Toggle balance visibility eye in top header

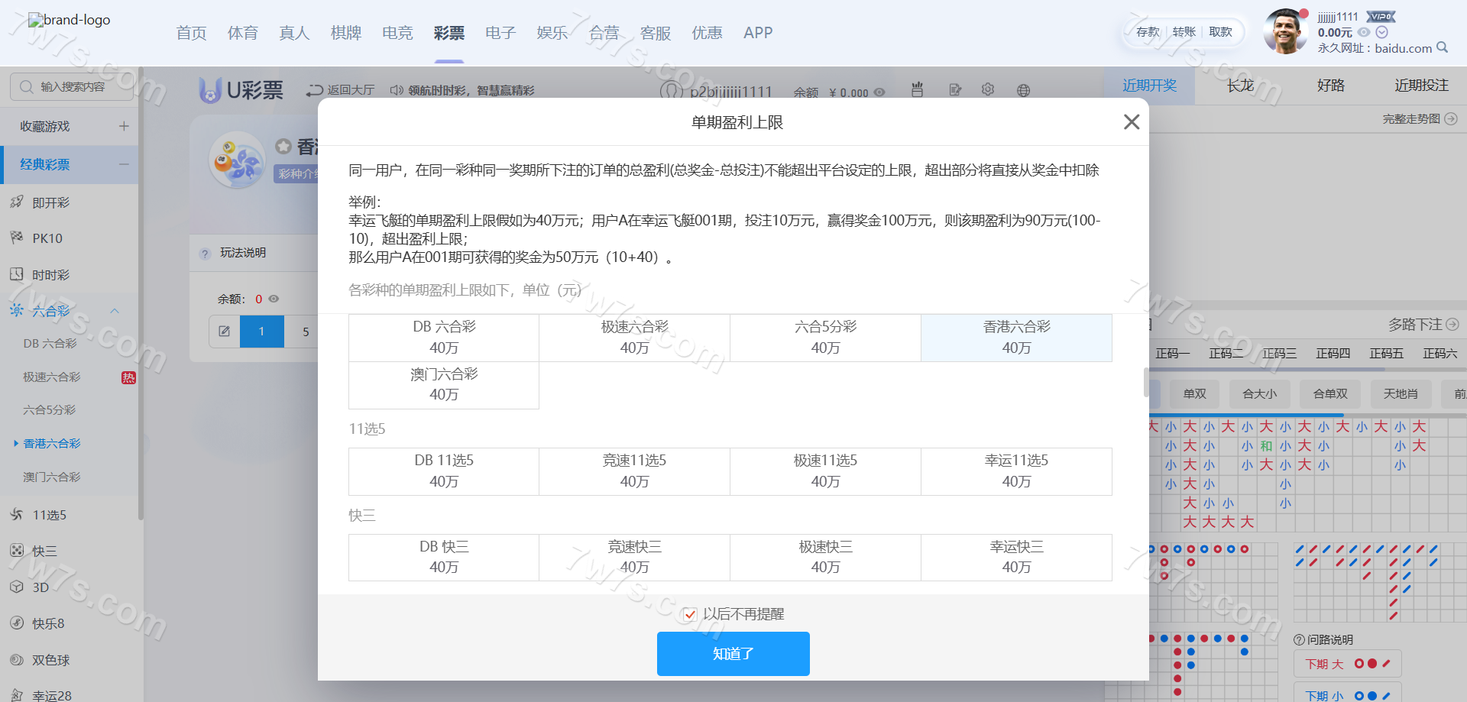(x=1363, y=32)
